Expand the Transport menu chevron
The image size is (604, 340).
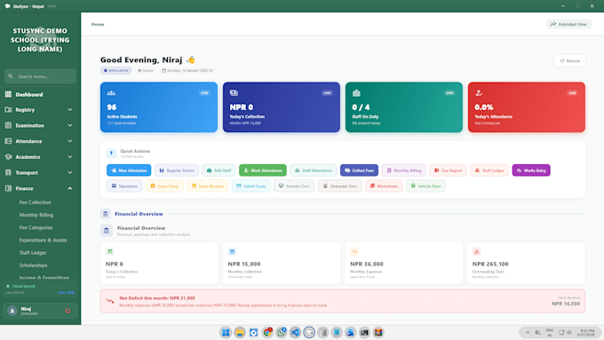tap(69, 173)
